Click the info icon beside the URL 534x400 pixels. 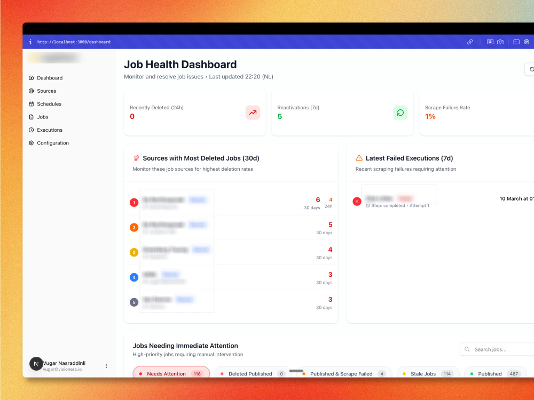[x=30, y=42]
